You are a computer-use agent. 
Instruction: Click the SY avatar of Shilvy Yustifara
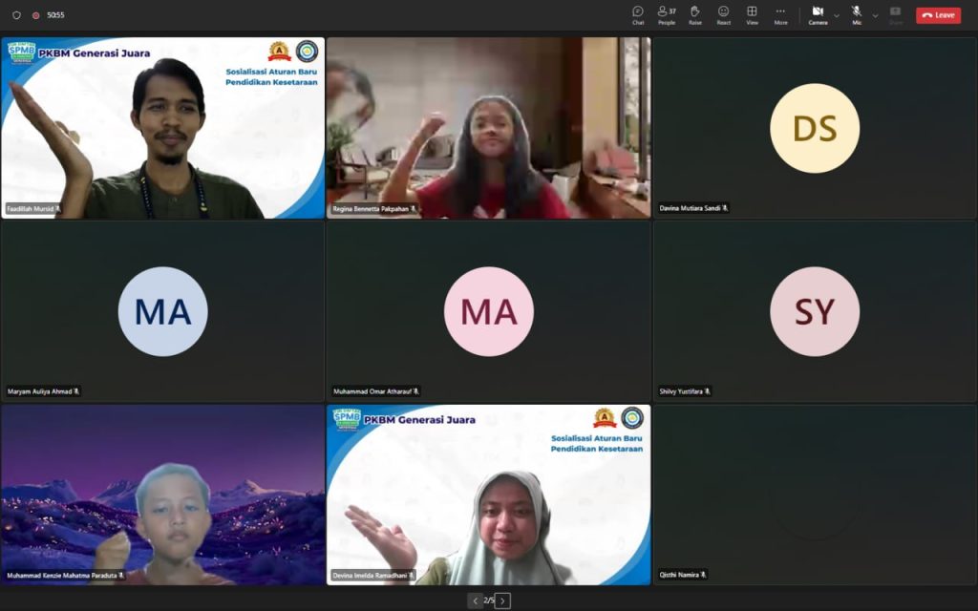click(815, 311)
